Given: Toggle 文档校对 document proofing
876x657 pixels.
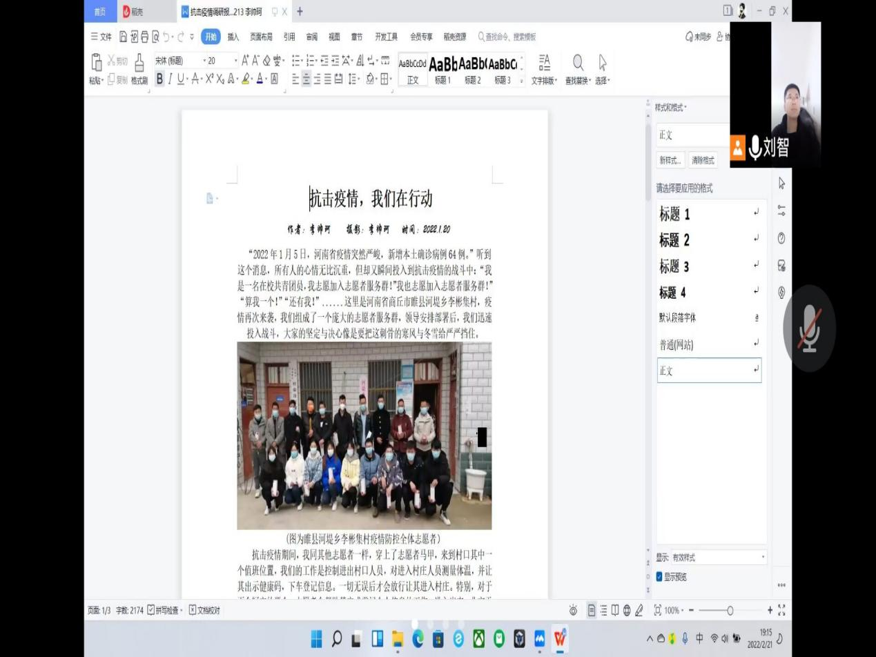Looking at the screenshot, I should [x=204, y=610].
